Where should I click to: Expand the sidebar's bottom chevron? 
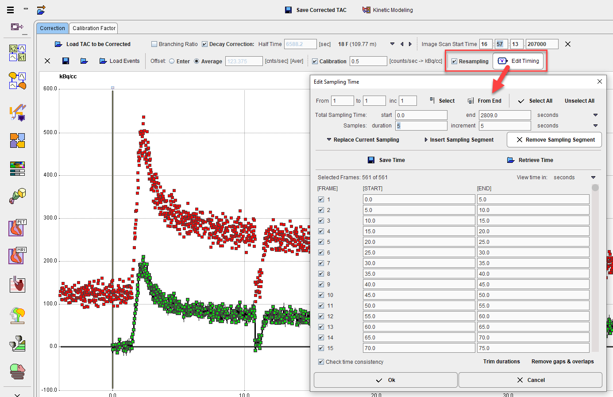point(17,394)
